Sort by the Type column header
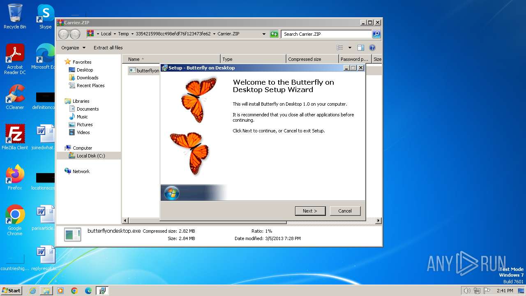 253,59
